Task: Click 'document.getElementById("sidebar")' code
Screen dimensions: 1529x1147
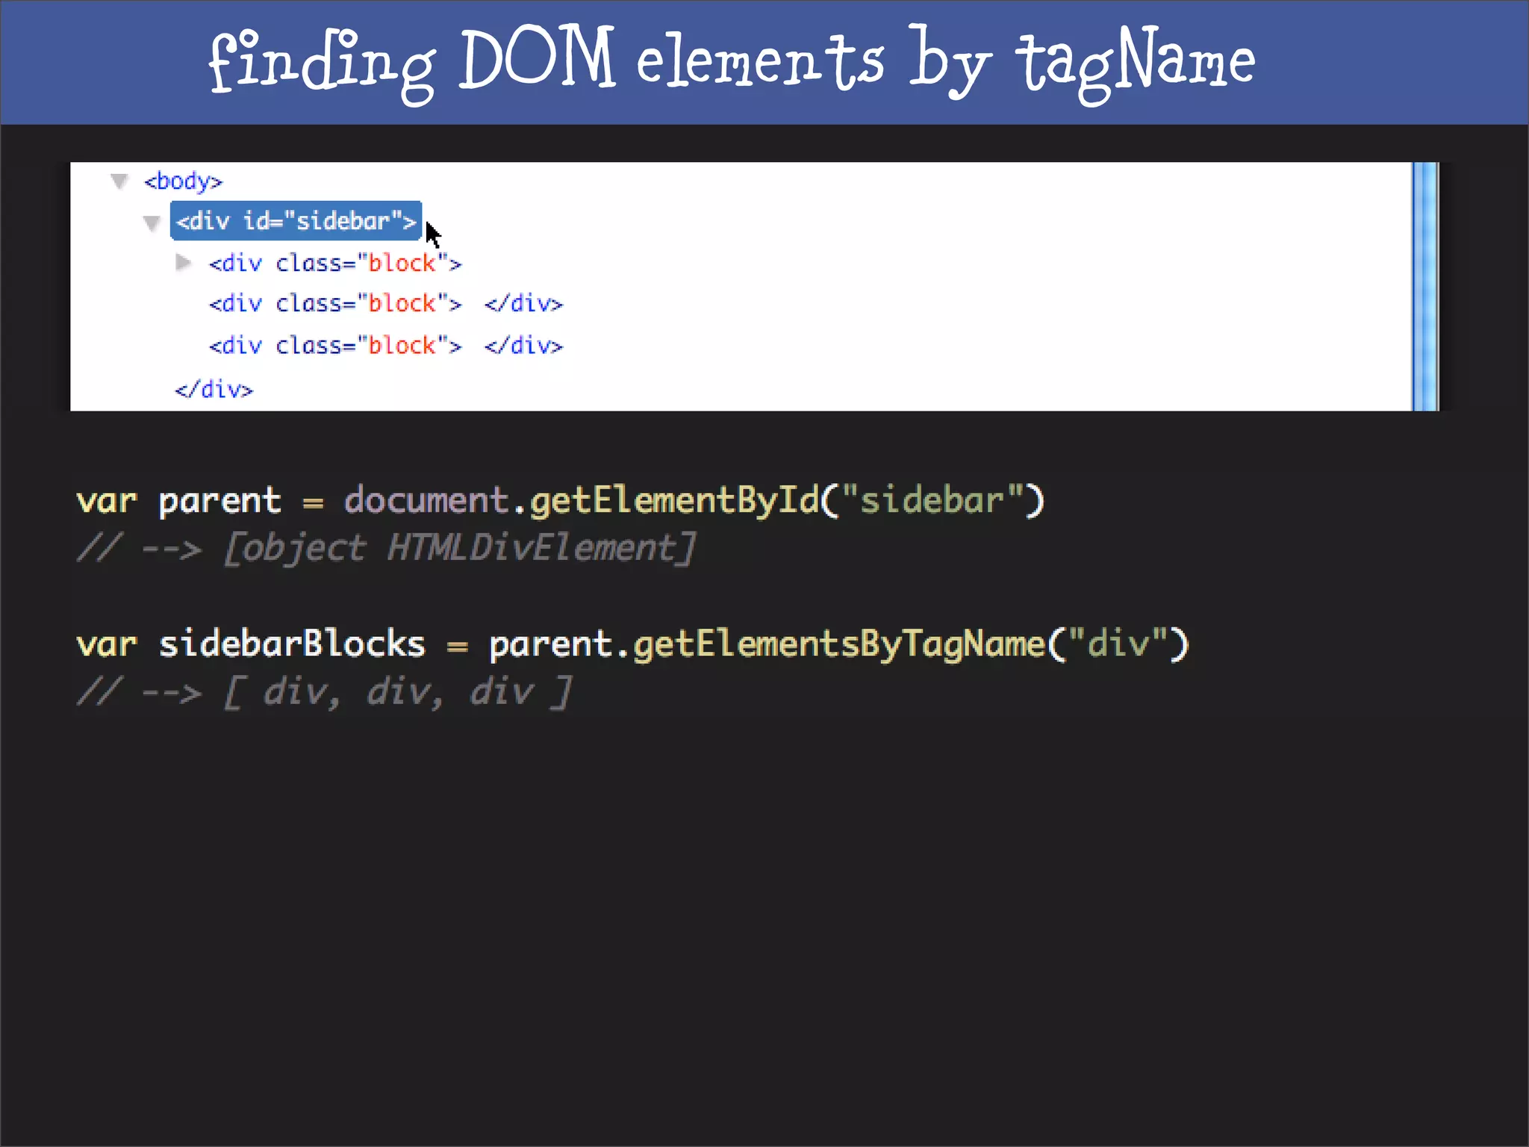Action: (x=694, y=500)
